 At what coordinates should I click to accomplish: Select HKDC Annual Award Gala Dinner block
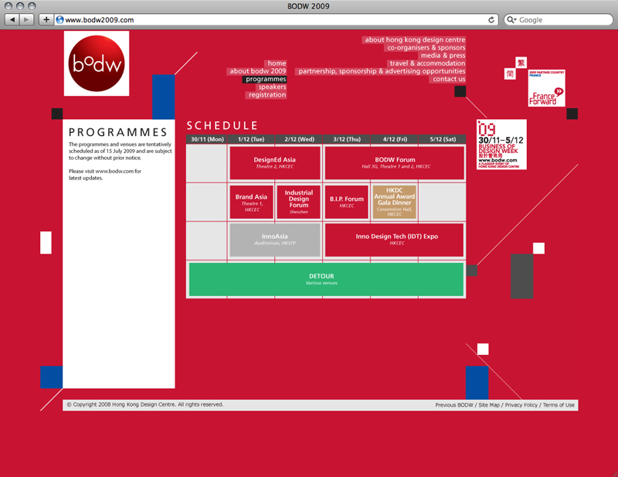point(394,202)
